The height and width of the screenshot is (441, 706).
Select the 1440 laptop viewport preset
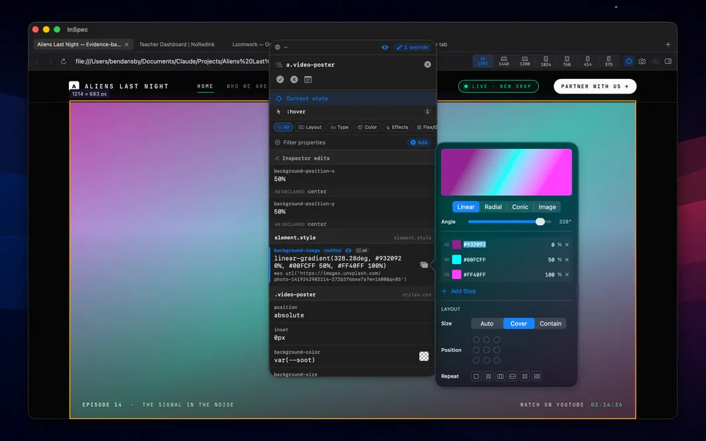[x=504, y=61]
